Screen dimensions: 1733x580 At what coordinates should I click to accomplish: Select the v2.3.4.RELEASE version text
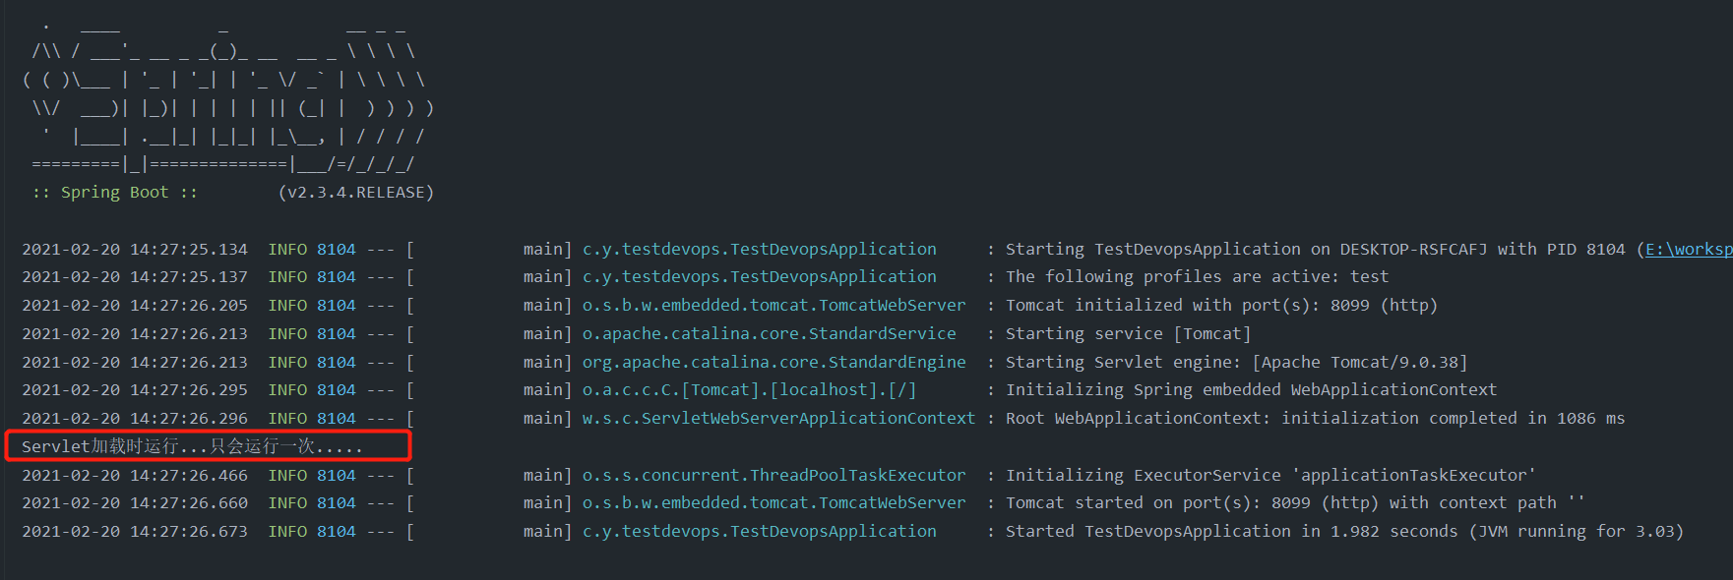pos(356,193)
